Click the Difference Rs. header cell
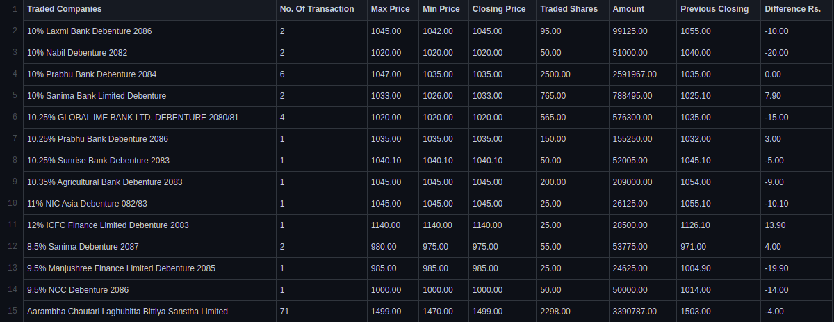 [797, 9]
